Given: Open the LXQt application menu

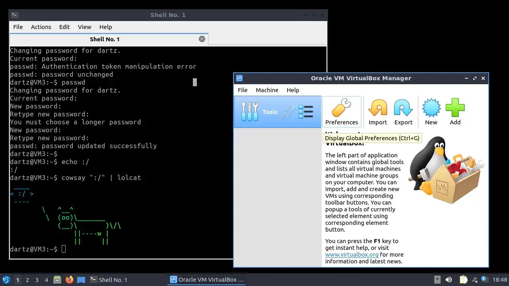Looking at the screenshot, I should point(6,280).
